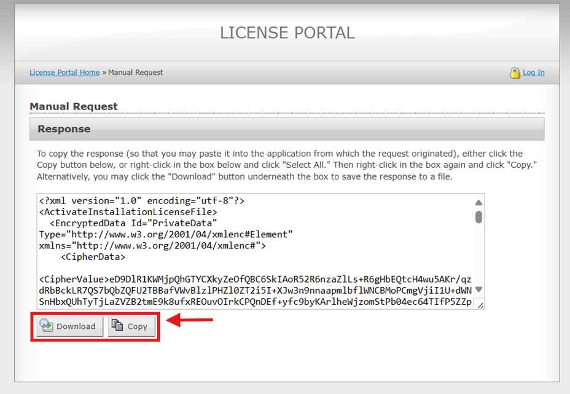Screen dimensions: 570x394
Task: Click the Response section header bar
Action: pyautogui.click(x=286, y=129)
